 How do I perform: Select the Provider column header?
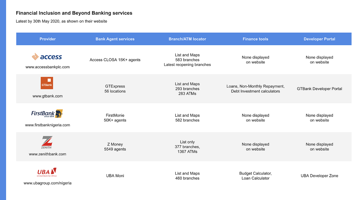[48, 39]
